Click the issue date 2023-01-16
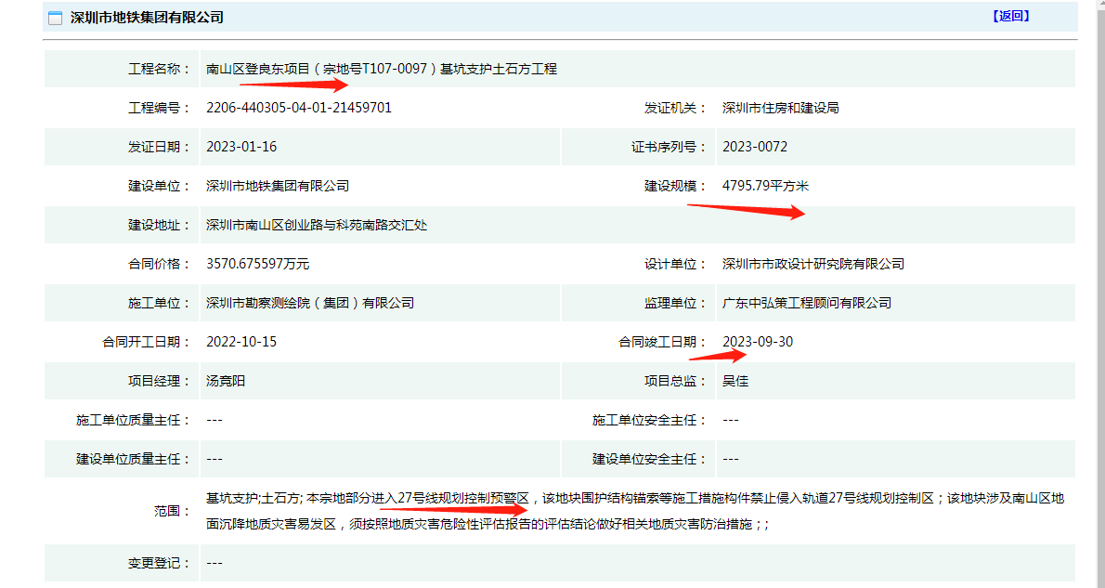 (x=241, y=147)
